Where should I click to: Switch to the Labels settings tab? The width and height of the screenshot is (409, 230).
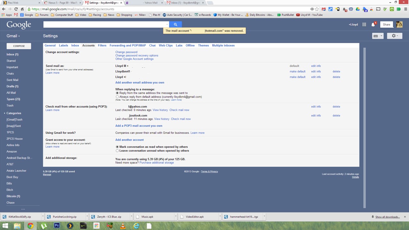click(x=63, y=45)
